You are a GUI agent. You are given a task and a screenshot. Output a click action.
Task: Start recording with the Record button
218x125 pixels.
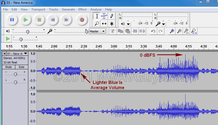(82, 20)
